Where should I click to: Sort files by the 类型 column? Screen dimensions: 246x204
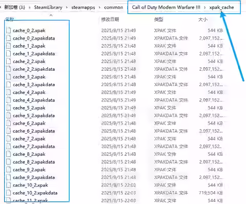(x=158, y=19)
